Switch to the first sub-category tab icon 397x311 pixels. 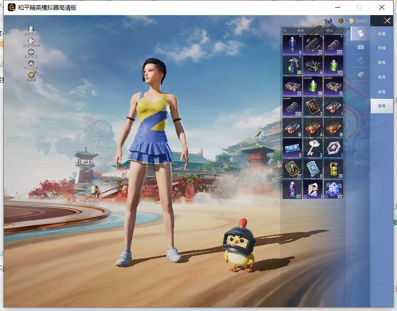[x=361, y=33]
